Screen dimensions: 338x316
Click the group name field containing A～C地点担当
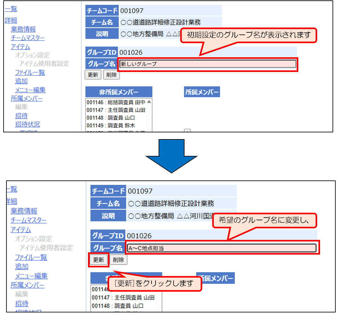(x=221, y=248)
